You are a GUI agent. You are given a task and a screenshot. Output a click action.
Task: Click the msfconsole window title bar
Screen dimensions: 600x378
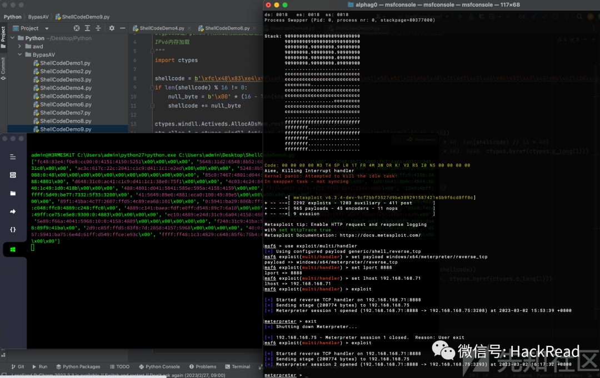[x=432, y=5]
